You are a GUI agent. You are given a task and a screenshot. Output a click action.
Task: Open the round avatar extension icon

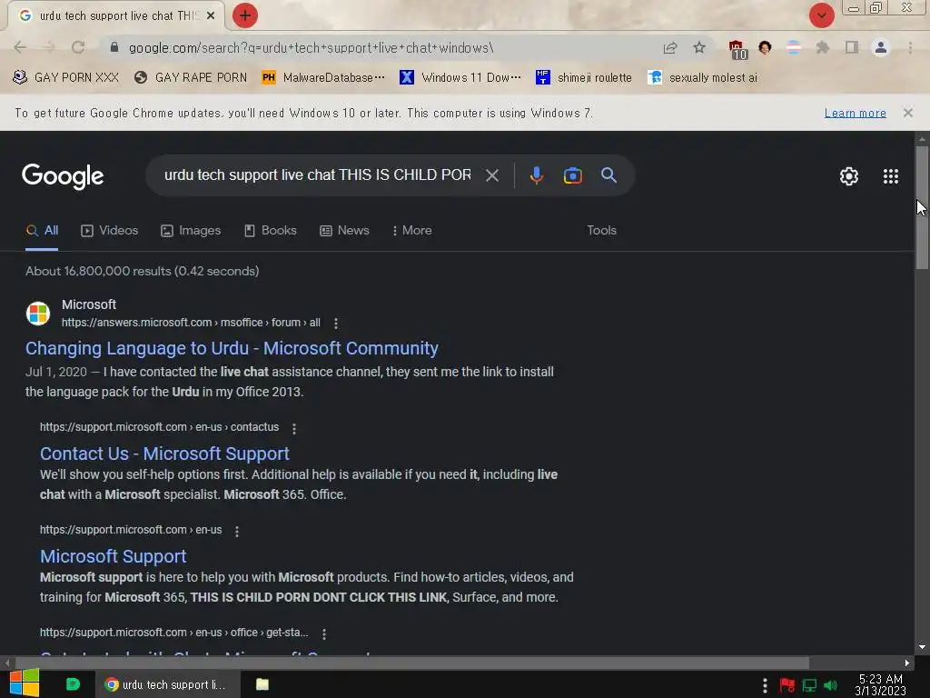[765, 47]
